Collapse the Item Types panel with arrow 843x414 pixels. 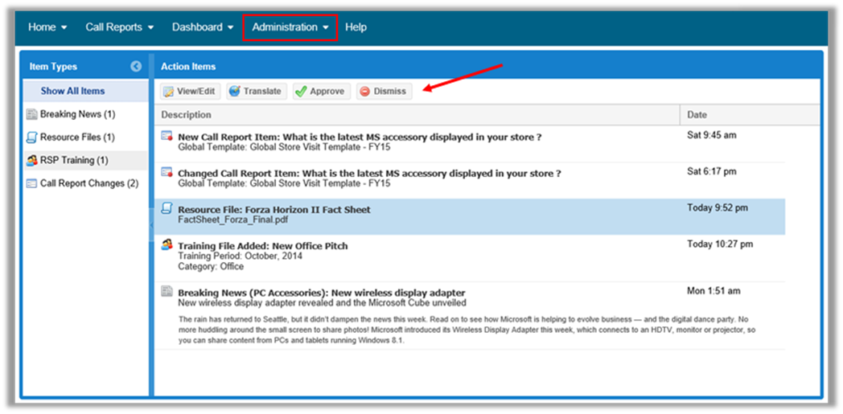(136, 67)
